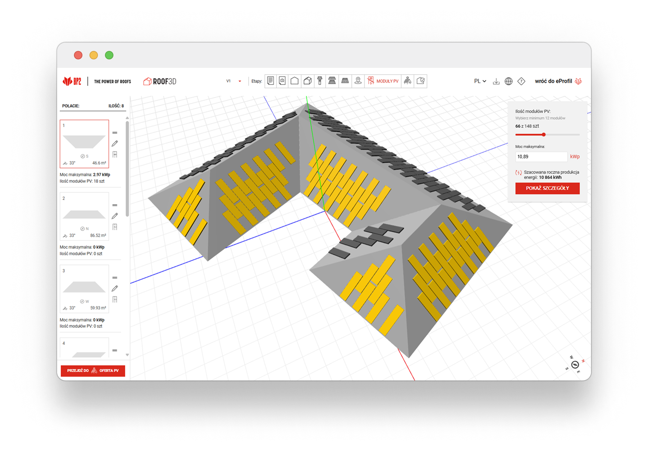The image size is (647, 451).
Task: Toggle PV modules icon for slope 3
Action: pyautogui.click(x=115, y=299)
